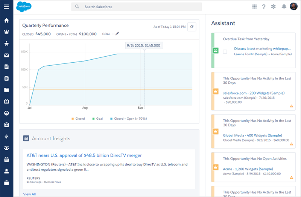Click the Salesforce cloud logo

pyautogui.click(x=24, y=7)
